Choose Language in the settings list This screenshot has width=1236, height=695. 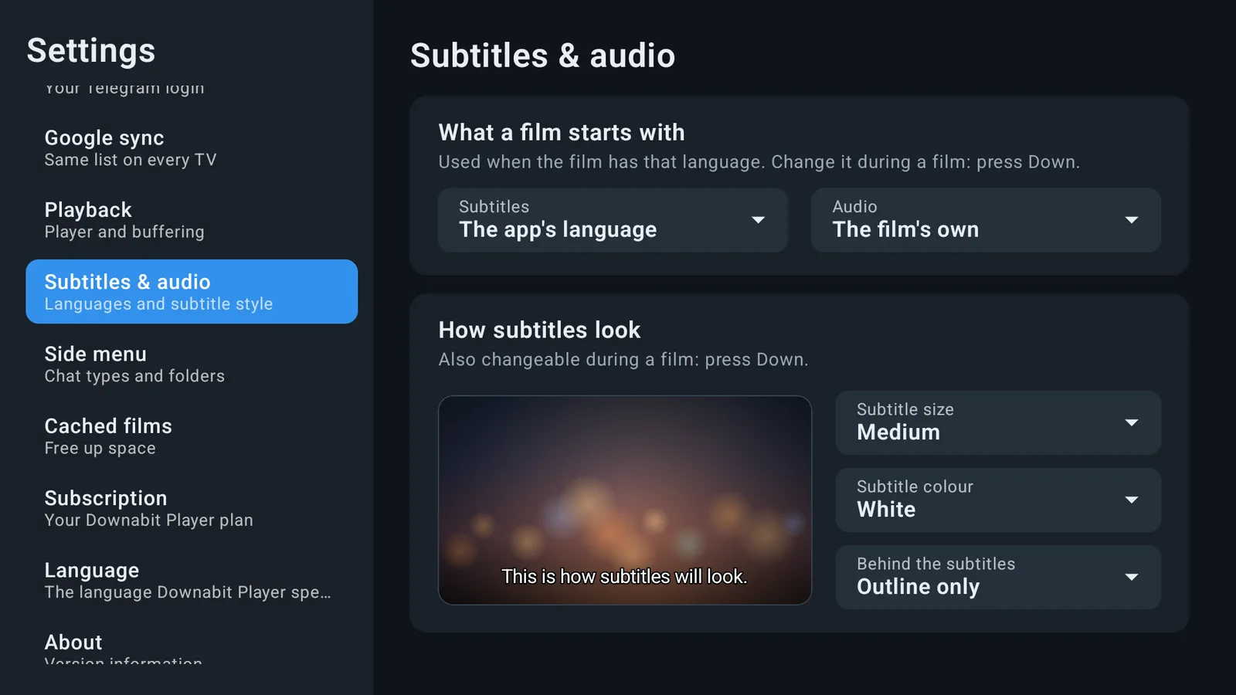point(192,580)
